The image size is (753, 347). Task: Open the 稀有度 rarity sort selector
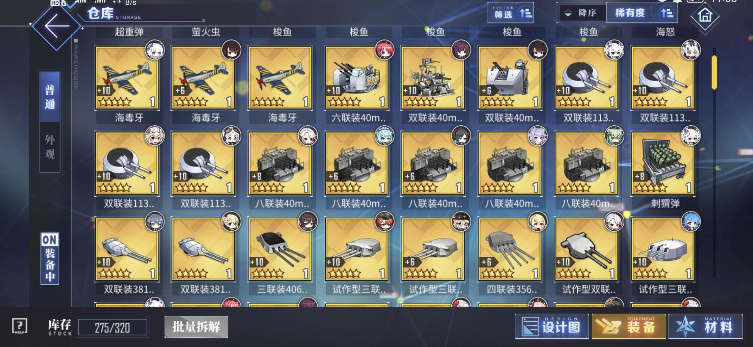pyautogui.click(x=642, y=13)
